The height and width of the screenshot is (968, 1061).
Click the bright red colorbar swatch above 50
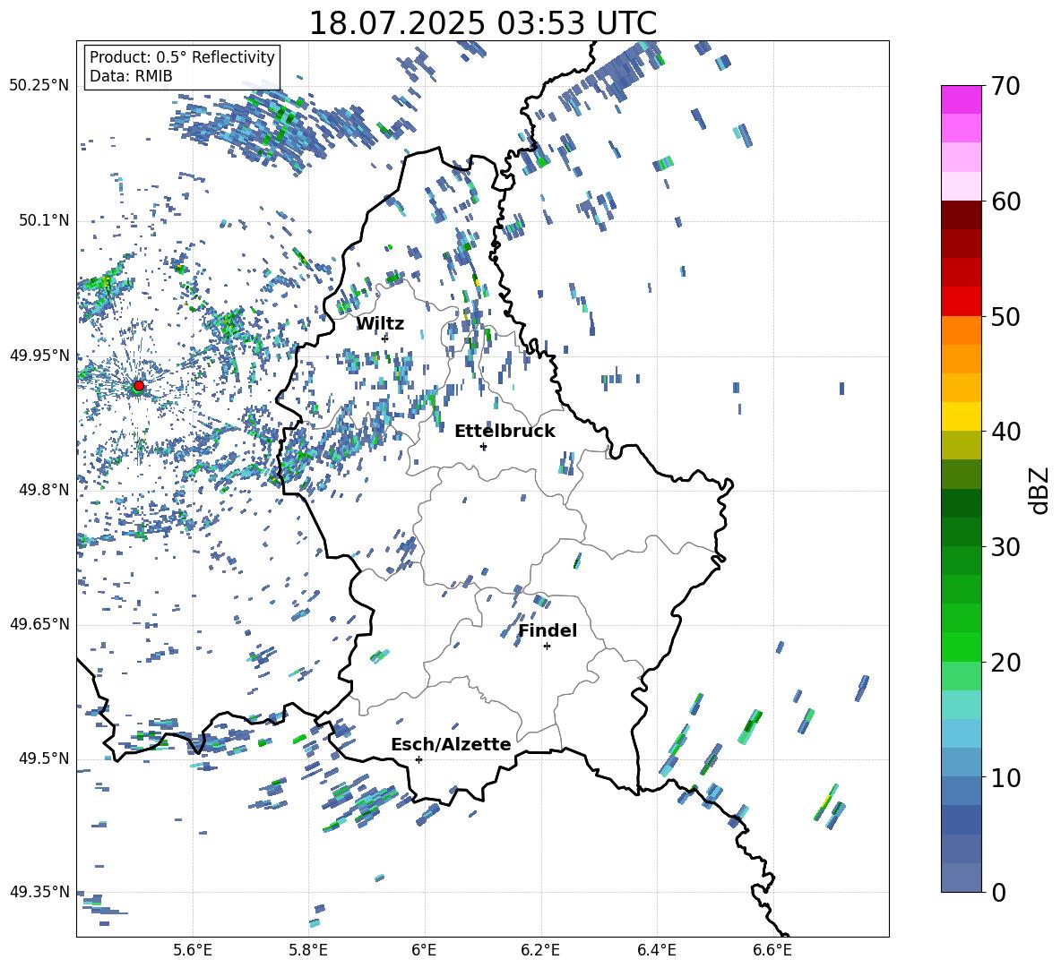[961, 302]
